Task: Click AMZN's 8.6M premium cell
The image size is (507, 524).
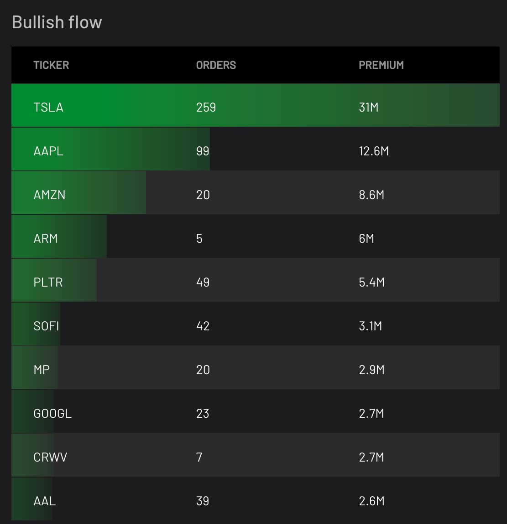Action: (x=371, y=195)
